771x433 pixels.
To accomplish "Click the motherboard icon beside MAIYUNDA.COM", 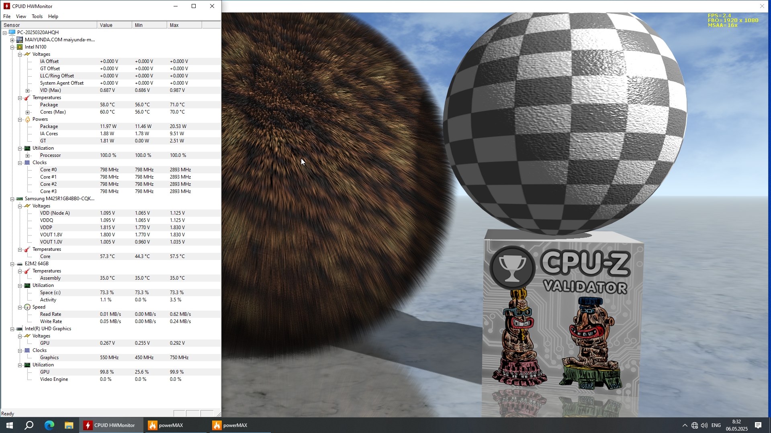I will coord(20,40).
